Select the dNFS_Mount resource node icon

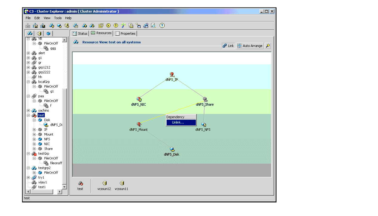[139, 124]
